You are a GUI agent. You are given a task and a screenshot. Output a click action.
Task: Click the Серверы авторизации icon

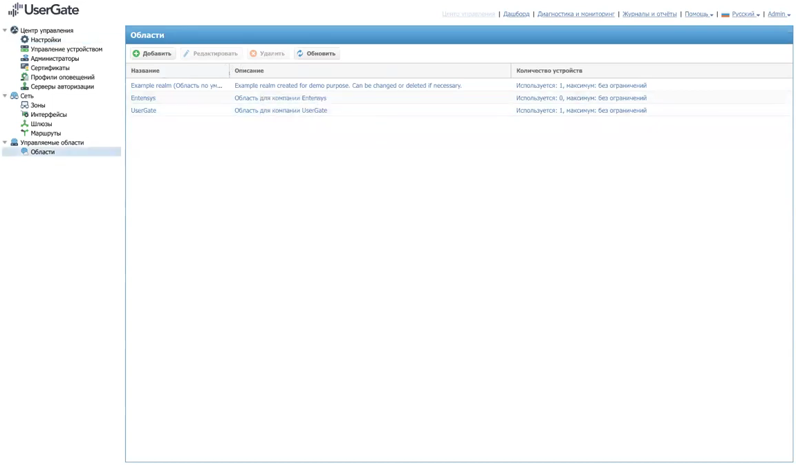coord(24,86)
